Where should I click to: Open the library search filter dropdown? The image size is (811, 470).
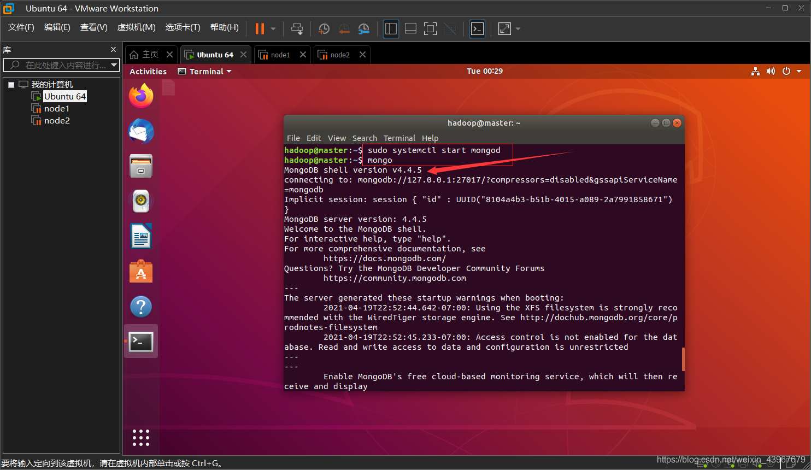(114, 65)
